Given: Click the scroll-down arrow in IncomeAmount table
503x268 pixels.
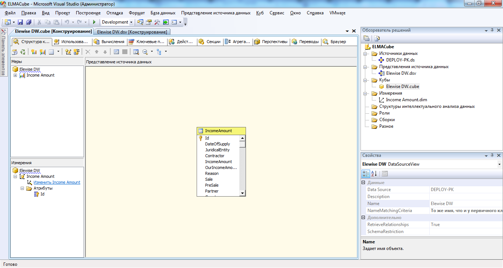Looking at the screenshot, I should 242,193.
